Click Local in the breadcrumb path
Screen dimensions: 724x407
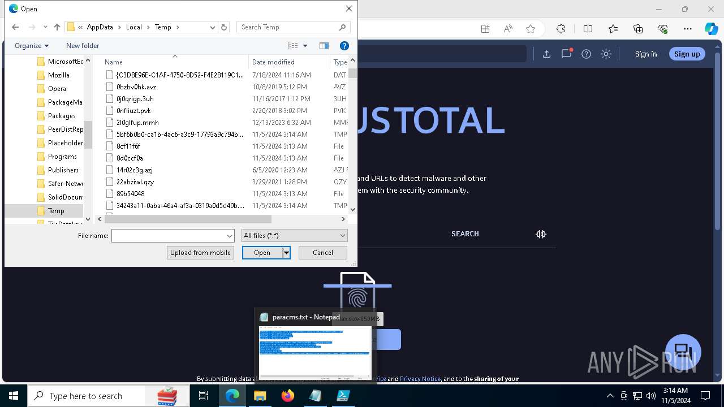(x=133, y=27)
